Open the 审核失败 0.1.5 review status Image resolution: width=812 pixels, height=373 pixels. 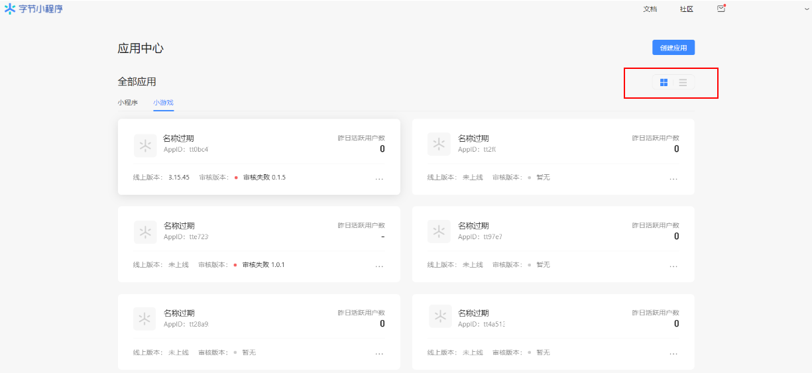(x=264, y=178)
